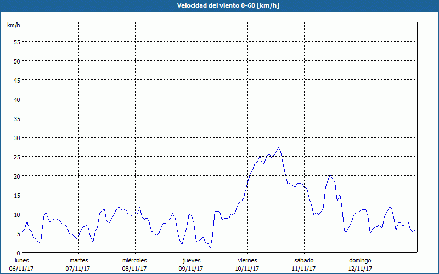The width and height of the screenshot is (439, 274).
Task: Click the 40 tick label on the y-axis
Action: pyautogui.click(x=16, y=99)
